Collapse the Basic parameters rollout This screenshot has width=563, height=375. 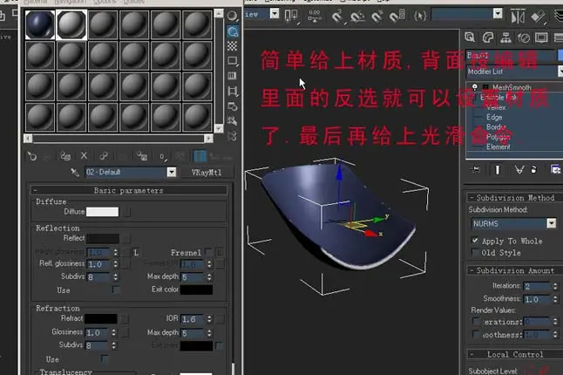pos(128,190)
